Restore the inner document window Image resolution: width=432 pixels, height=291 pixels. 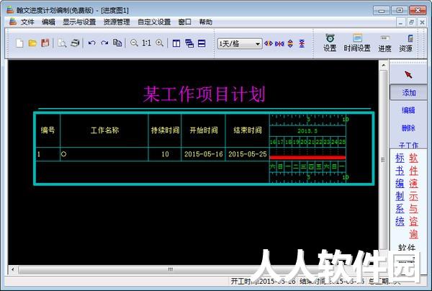pos(411,22)
